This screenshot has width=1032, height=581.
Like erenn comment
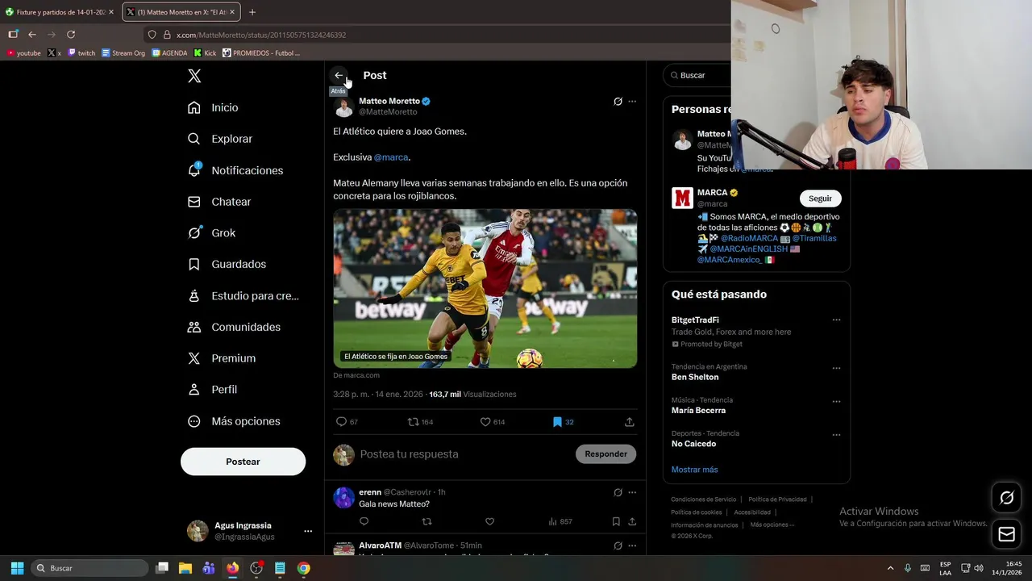coord(489,521)
